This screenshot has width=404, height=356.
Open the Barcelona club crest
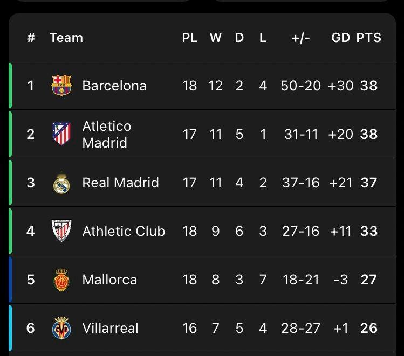[x=61, y=86]
